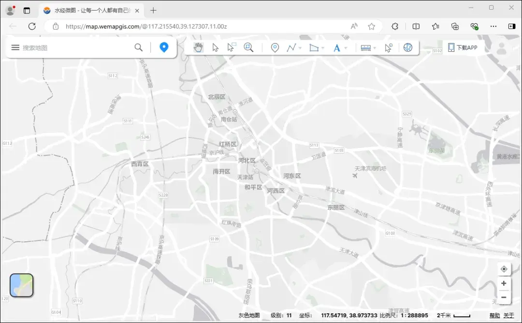
Task: Click the 河西区 district label
Action: [x=275, y=191]
